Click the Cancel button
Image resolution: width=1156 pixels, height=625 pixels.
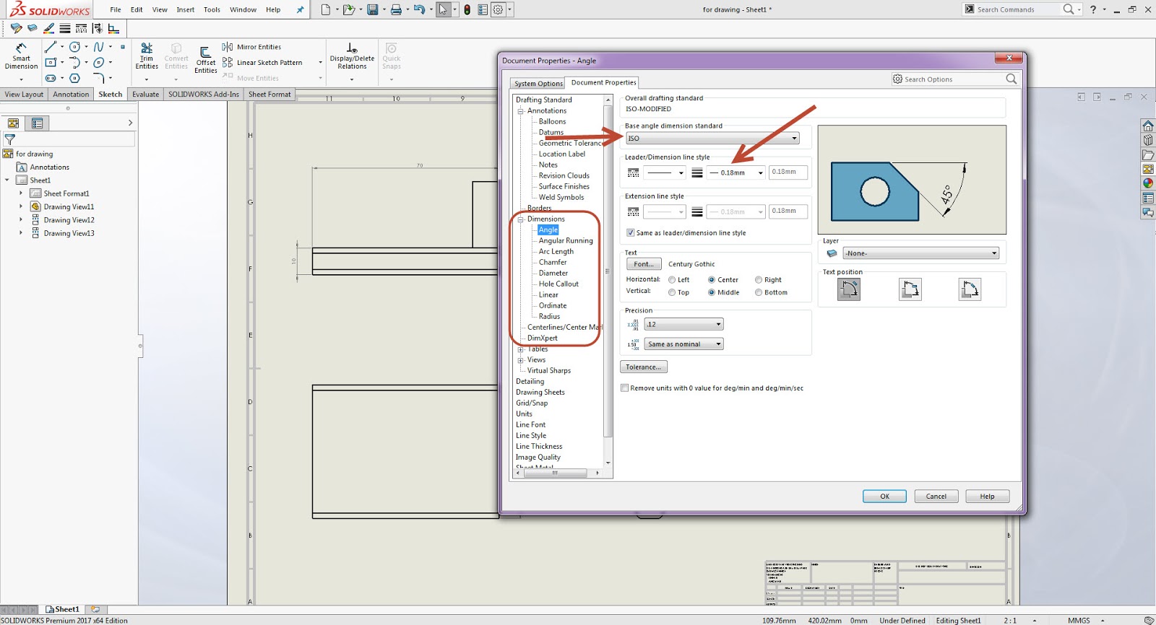[936, 497]
